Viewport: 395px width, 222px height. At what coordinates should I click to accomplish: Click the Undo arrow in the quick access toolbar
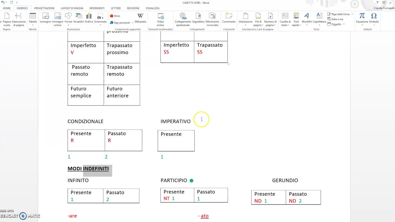point(2,2)
